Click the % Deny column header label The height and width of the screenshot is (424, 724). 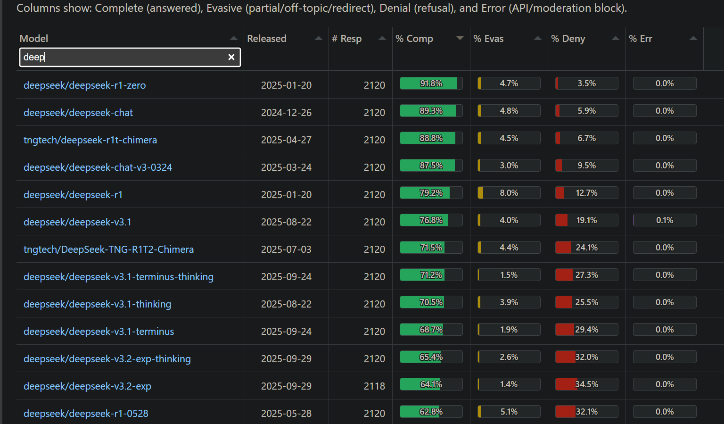pos(568,39)
